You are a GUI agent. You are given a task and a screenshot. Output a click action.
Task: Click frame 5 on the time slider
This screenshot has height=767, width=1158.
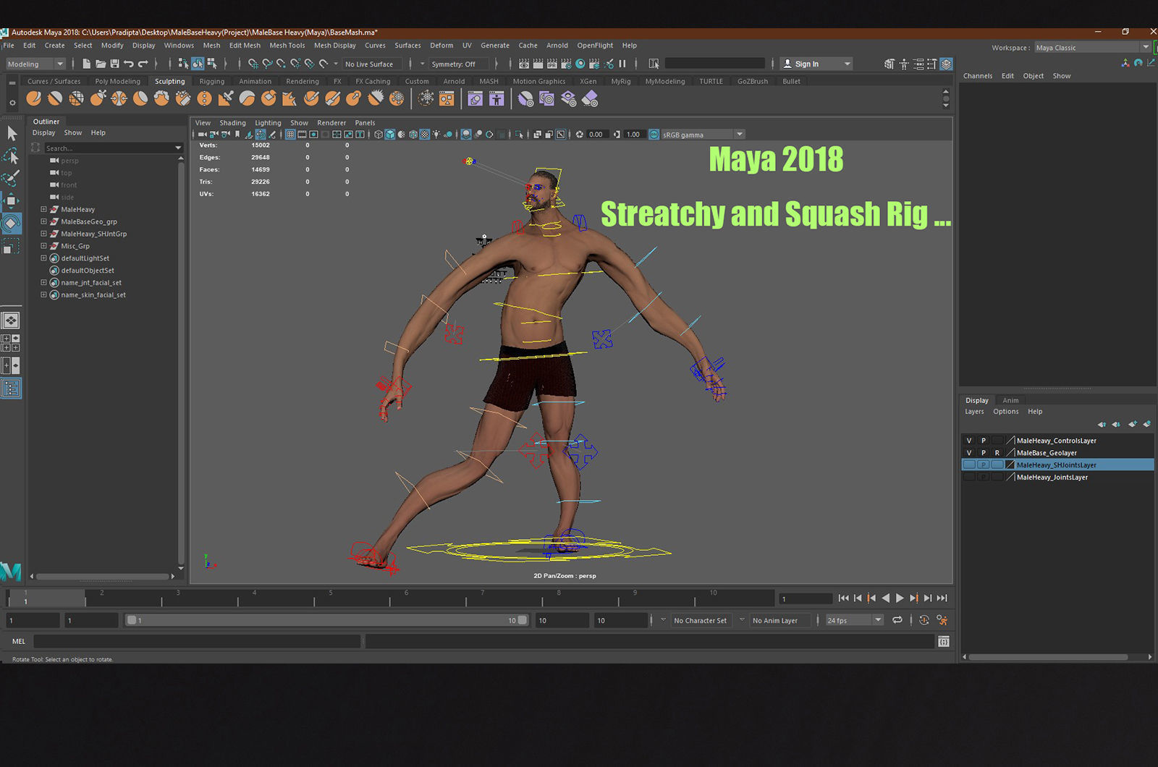[x=330, y=598]
